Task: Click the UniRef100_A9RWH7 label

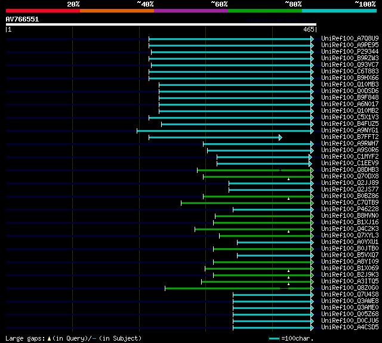Action: point(350,144)
